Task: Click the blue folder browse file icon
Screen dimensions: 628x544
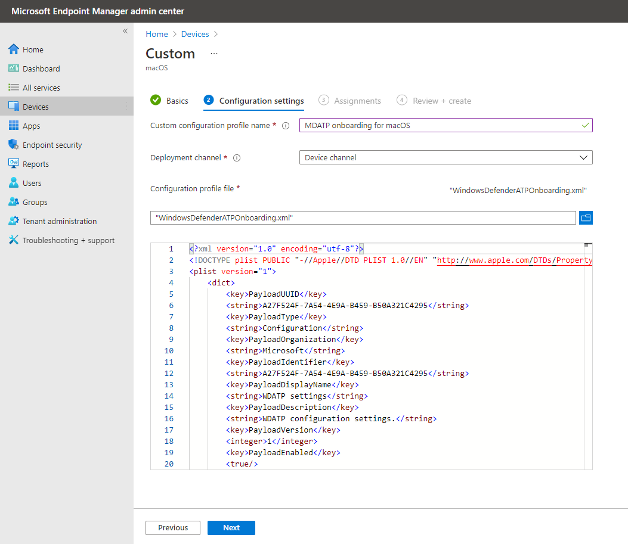Action: [586, 218]
